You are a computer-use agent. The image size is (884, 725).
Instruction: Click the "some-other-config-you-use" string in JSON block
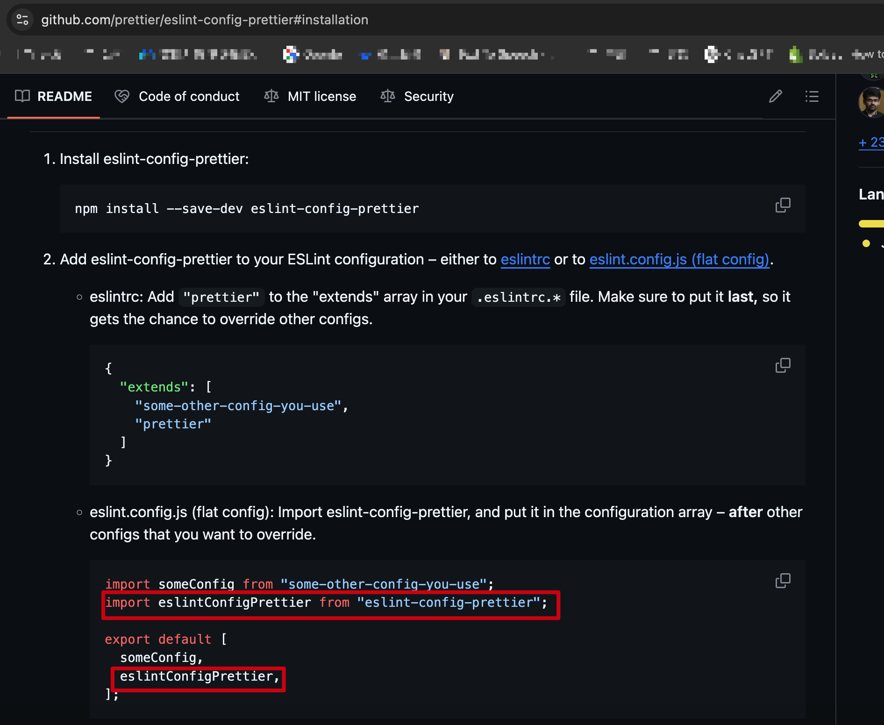click(238, 405)
